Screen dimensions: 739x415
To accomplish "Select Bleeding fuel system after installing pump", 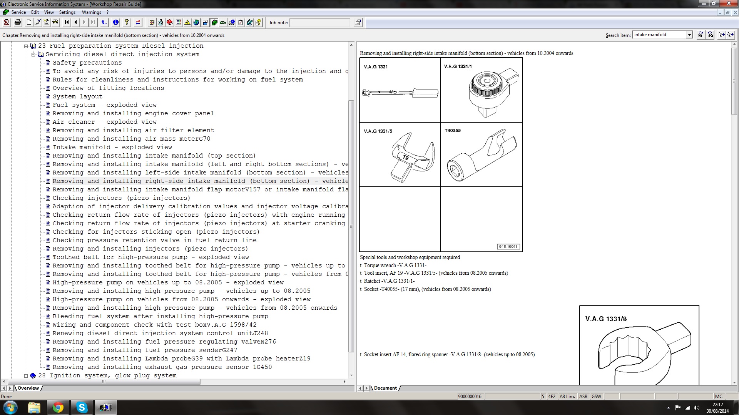I will coord(161,316).
